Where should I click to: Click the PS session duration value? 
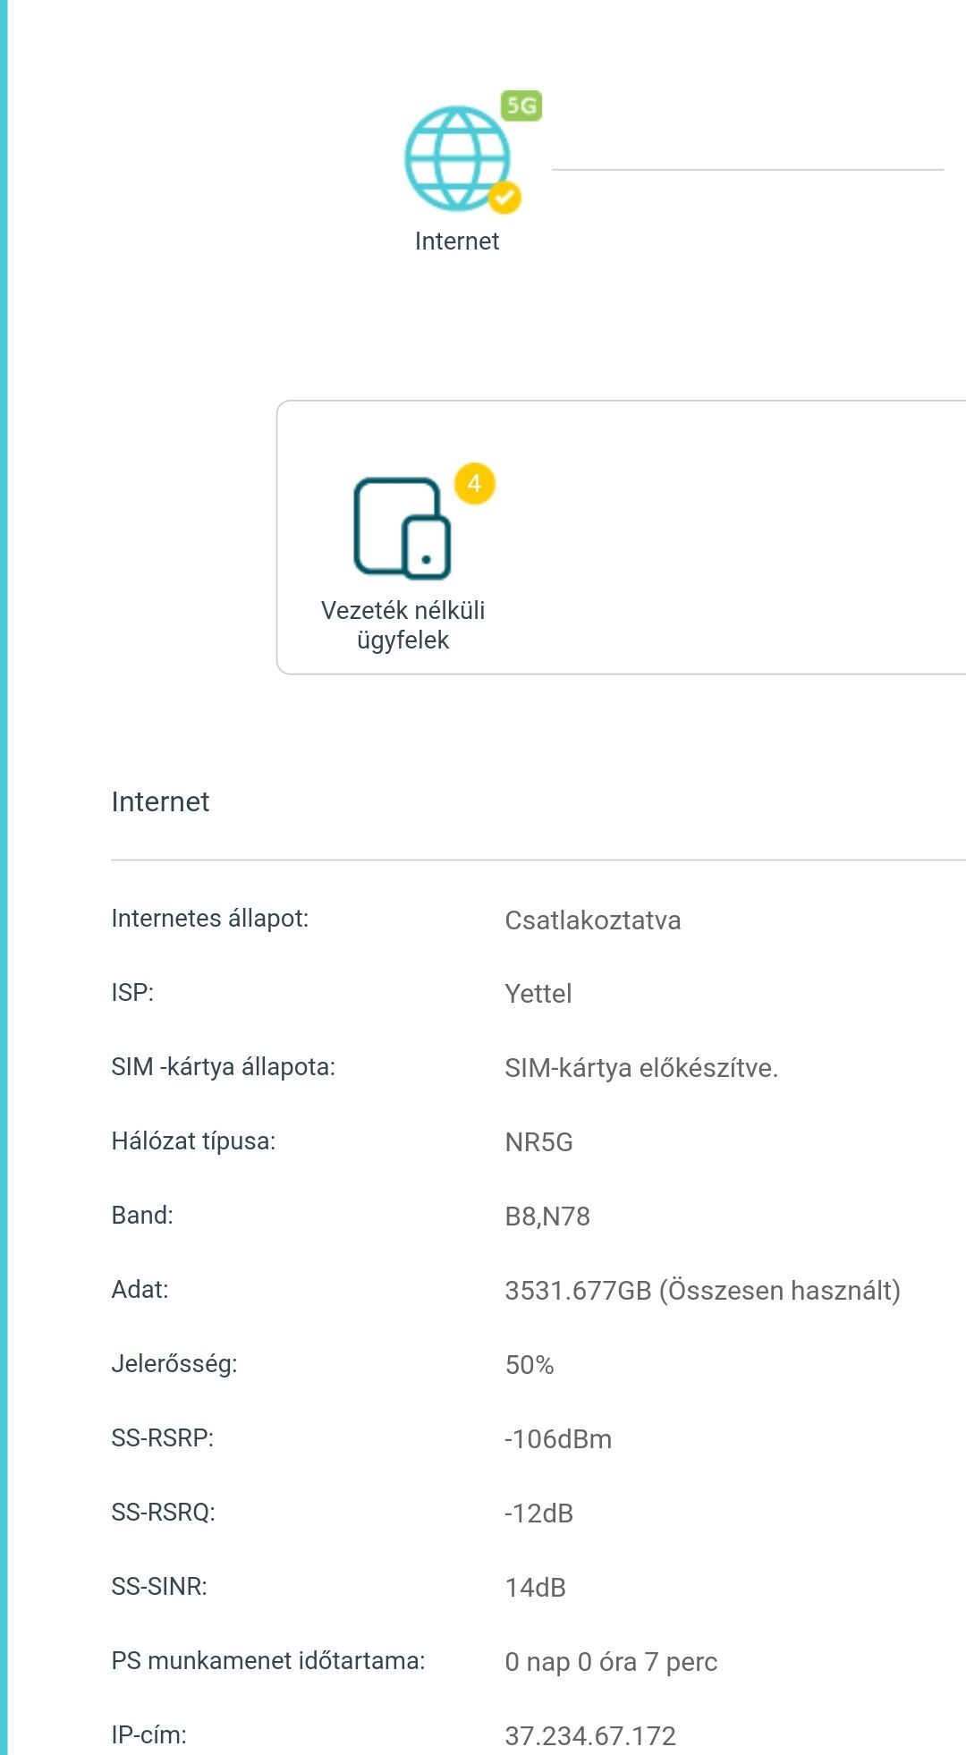610,1662
